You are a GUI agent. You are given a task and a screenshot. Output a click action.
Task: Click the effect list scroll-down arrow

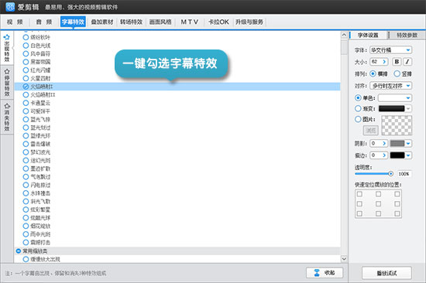(344, 258)
